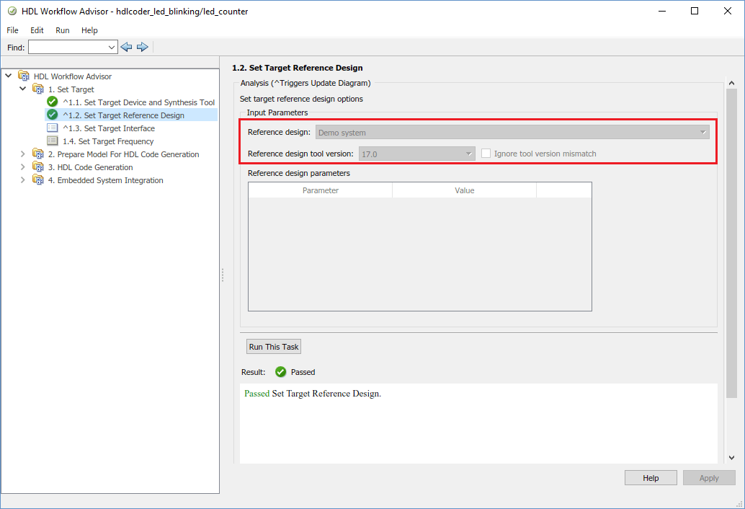This screenshot has width=745, height=509.
Task: Click the Run This Task button
Action: (274, 347)
